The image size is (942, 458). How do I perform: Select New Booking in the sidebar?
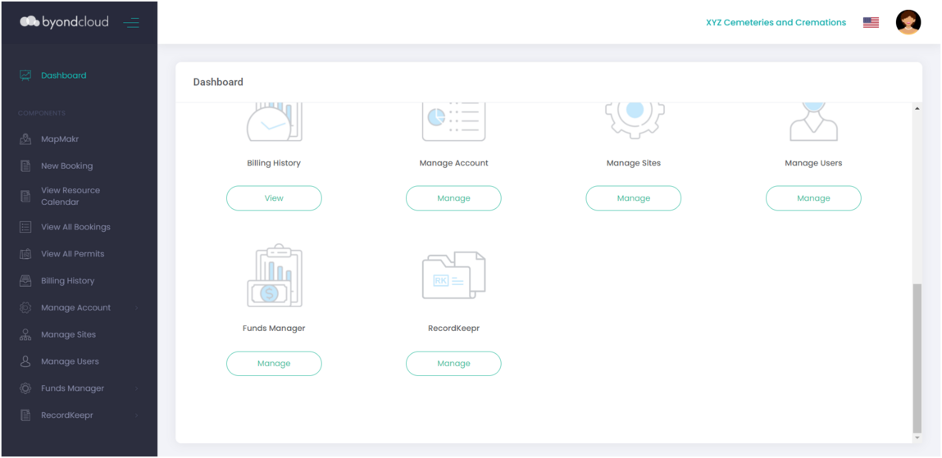pos(66,166)
